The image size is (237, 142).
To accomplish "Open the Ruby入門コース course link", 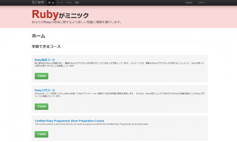I will [x=45, y=90].
